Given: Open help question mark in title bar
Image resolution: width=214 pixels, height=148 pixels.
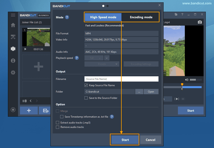Looking at the screenshot, I should 182,14.
